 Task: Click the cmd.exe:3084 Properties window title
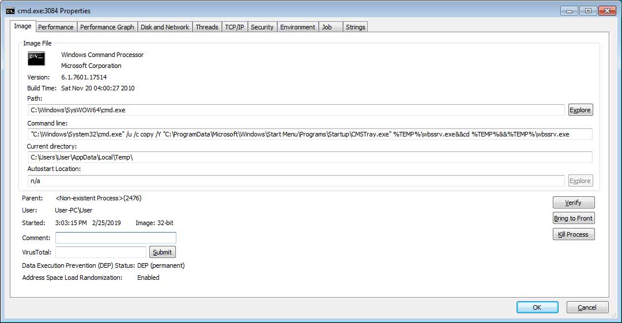pyautogui.click(x=54, y=11)
